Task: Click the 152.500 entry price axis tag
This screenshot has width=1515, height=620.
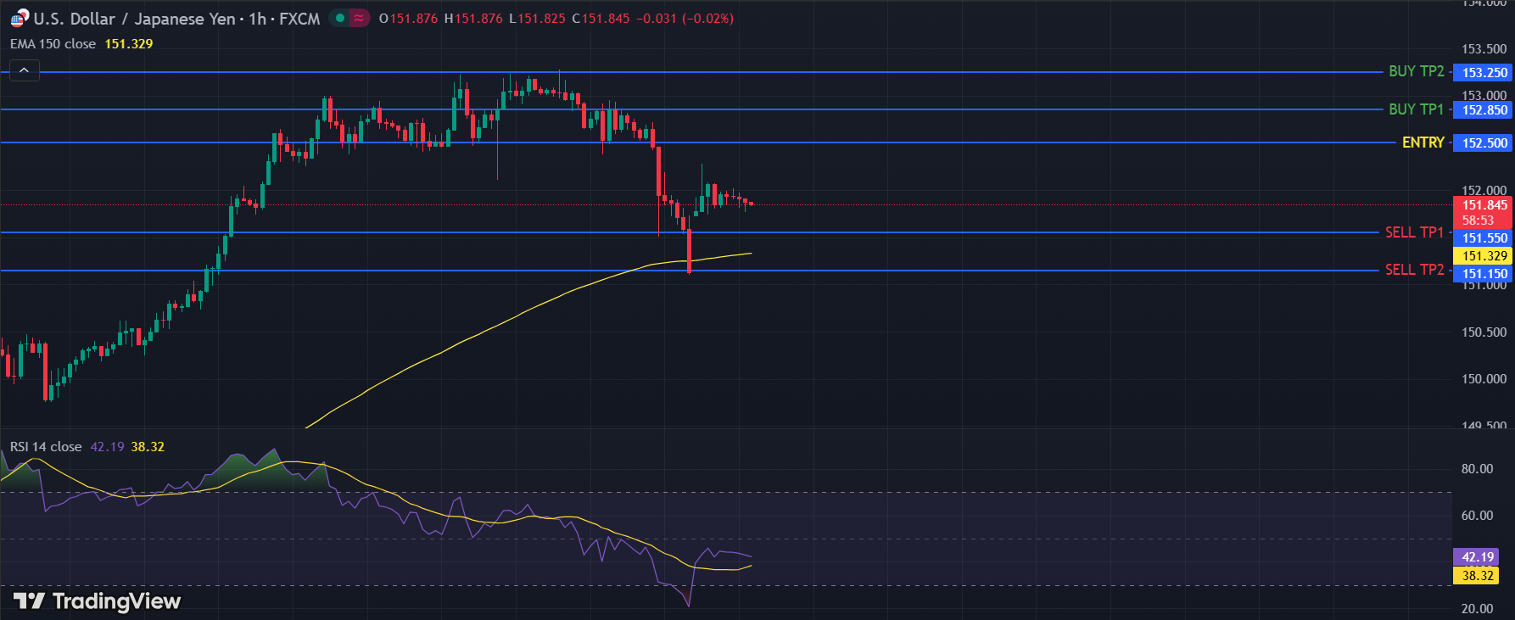Action: click(1484, 143)
